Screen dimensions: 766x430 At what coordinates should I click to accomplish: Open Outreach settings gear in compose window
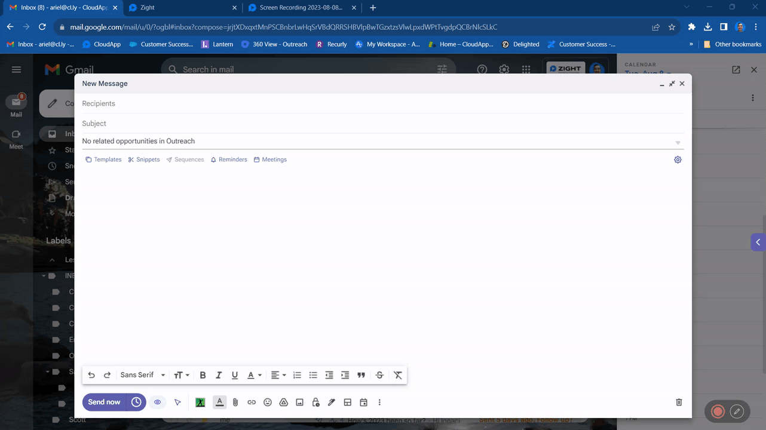pyautogui.click(x=678, y=160)
